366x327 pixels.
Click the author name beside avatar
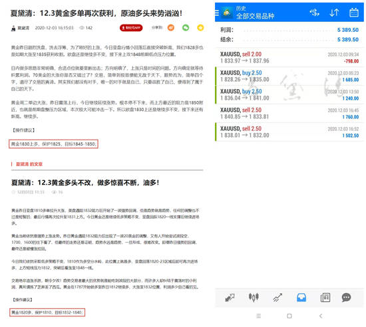(x=23, y=28)
